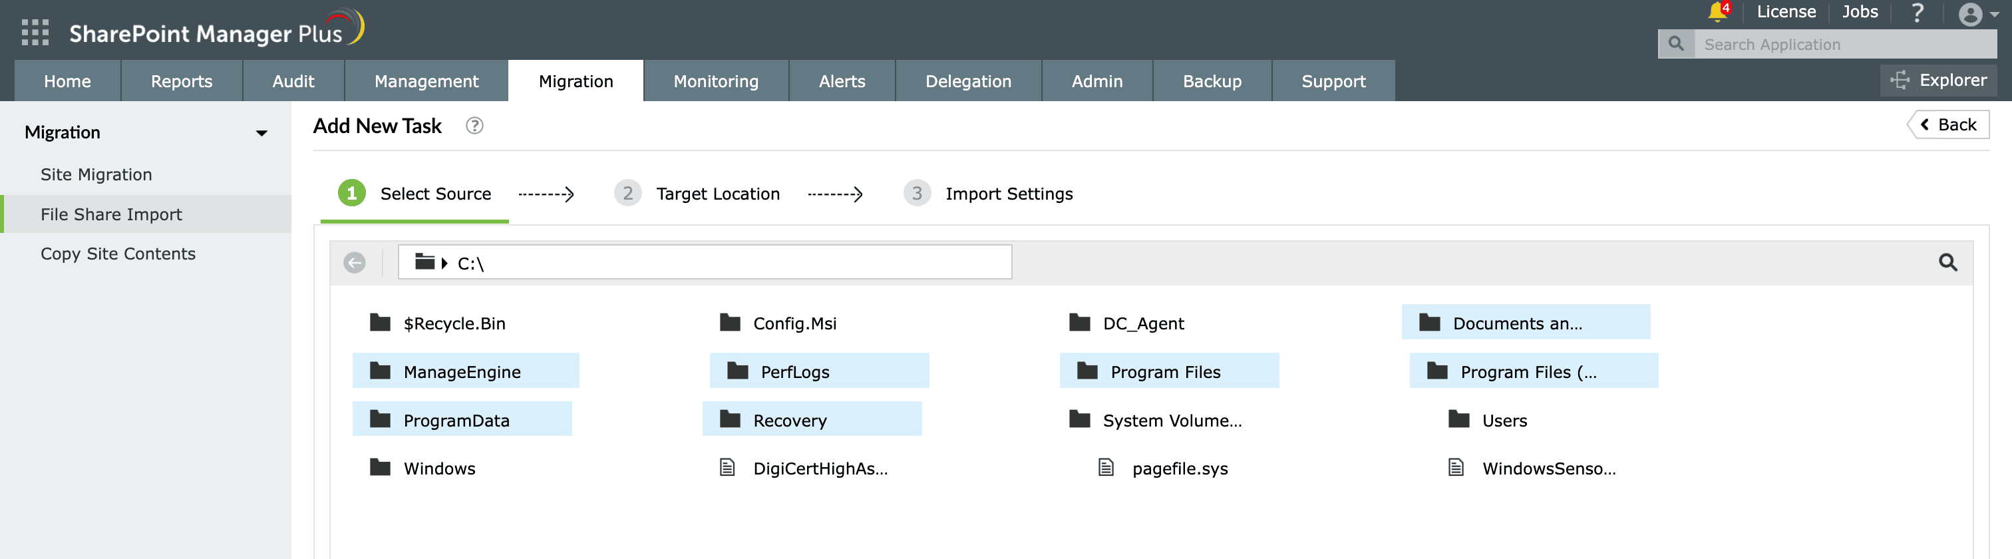The width and height of the screenshot is (2012, 559).
Task: Switch to the Audit tab
Action: pyautogui.click(x=293, y=81)
